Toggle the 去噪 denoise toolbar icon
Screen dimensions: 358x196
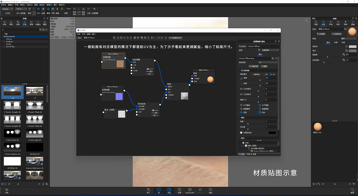[x=43, y=10]
